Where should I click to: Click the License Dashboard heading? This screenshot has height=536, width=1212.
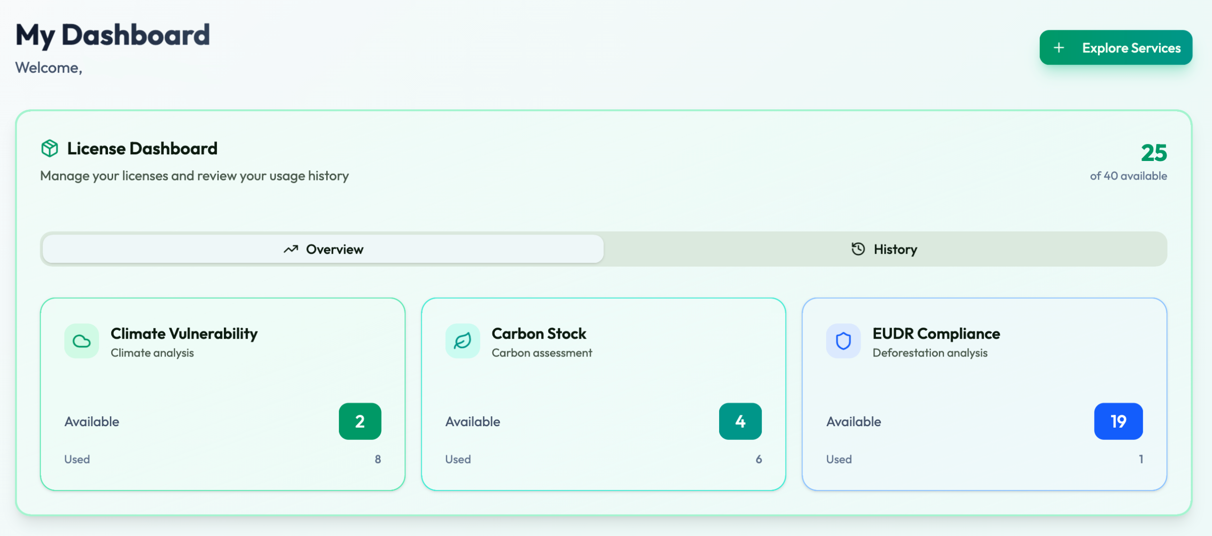click(x=142, y=149)
